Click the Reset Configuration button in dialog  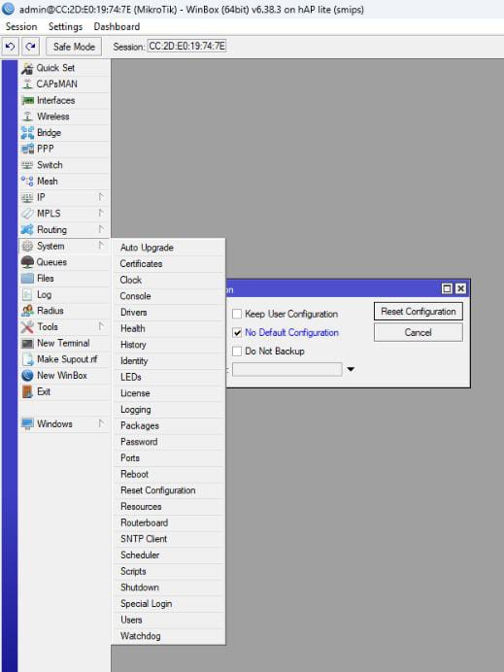pos(419,312)
